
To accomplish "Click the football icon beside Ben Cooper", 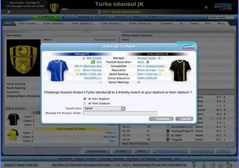I will [84, 58].
